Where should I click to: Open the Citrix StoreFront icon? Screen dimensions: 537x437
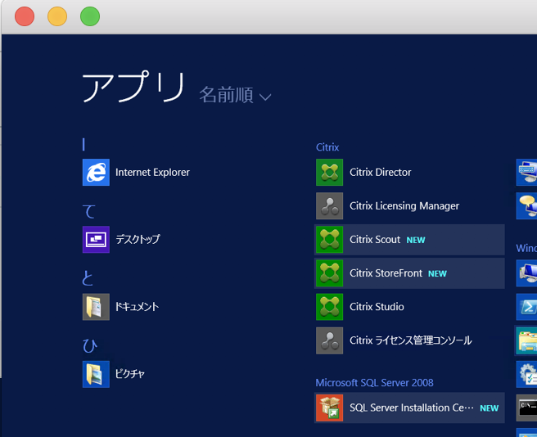[x=329, y=273]
